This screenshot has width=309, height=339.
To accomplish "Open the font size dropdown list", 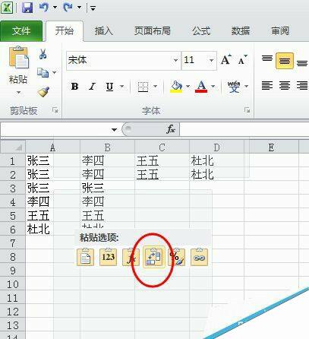I will [x=212, y=61].
